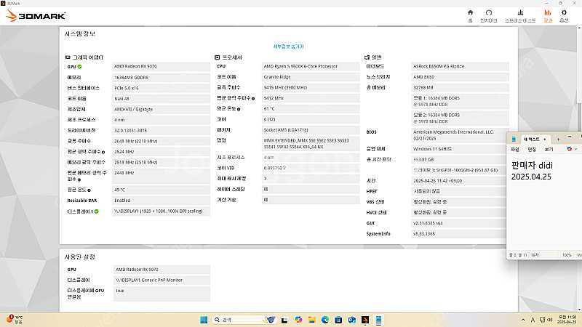Viewport: 582px width, 327px height.
Task: Open Task View in the taskbar
Action: pos(284,320)
